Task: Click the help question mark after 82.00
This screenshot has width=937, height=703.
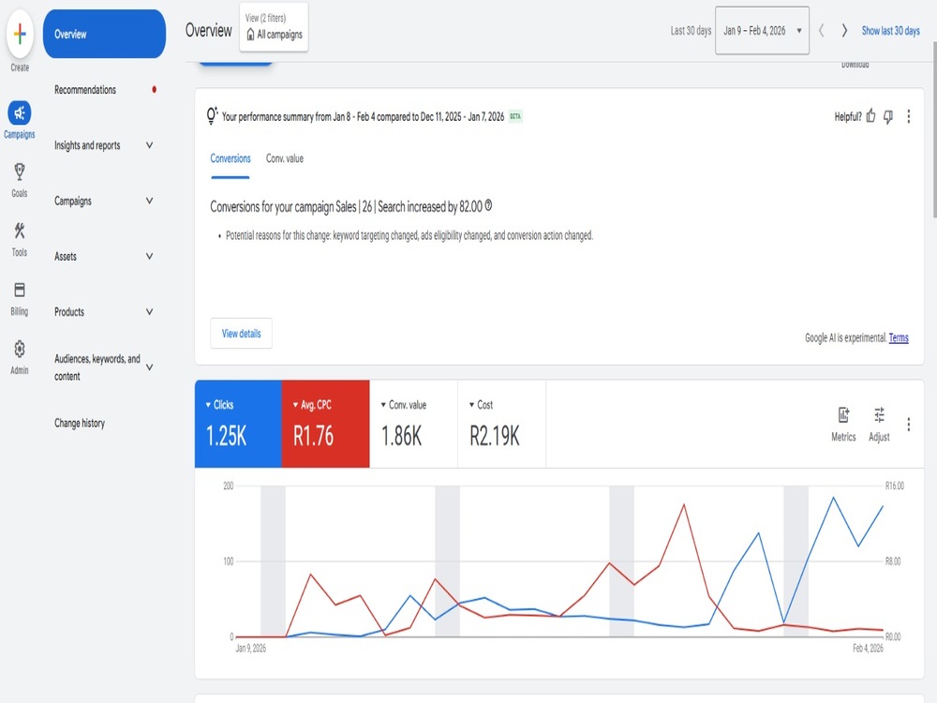Action: [488, 205]
